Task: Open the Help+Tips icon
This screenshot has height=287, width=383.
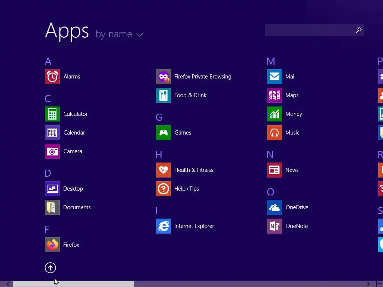Action: 163,189
